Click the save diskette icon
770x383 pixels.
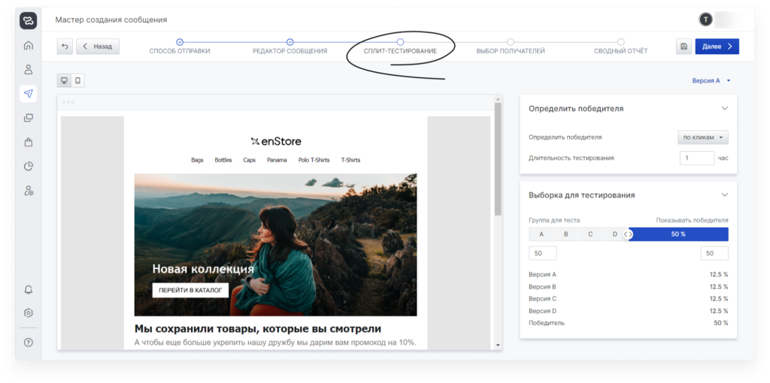coord(684,47)
